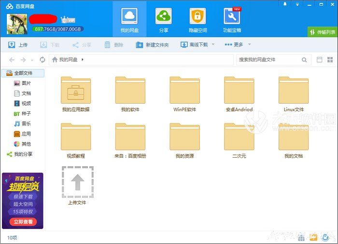The image size is (338, 244).
Task: Refresh the file list
Action: coord(42,60)
